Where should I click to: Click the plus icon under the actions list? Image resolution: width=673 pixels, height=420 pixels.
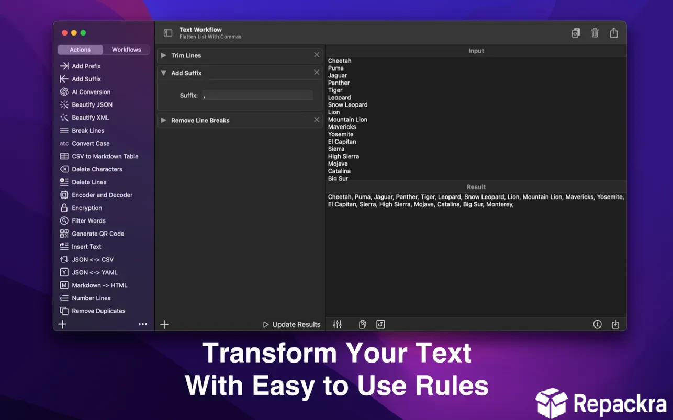click(x=62, y=324)
